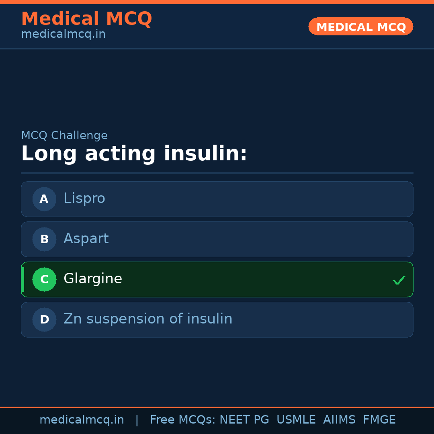The height and width of the screenshot is (434, 434).
Task: Open the medicalmcq.in link in the footer
Action: [82, 420]
